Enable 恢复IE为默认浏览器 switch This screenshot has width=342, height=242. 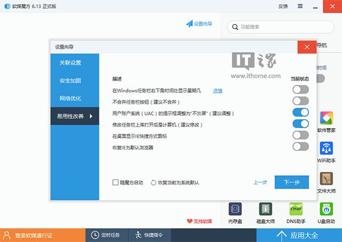pyautogui.click(x=300, y=146)
